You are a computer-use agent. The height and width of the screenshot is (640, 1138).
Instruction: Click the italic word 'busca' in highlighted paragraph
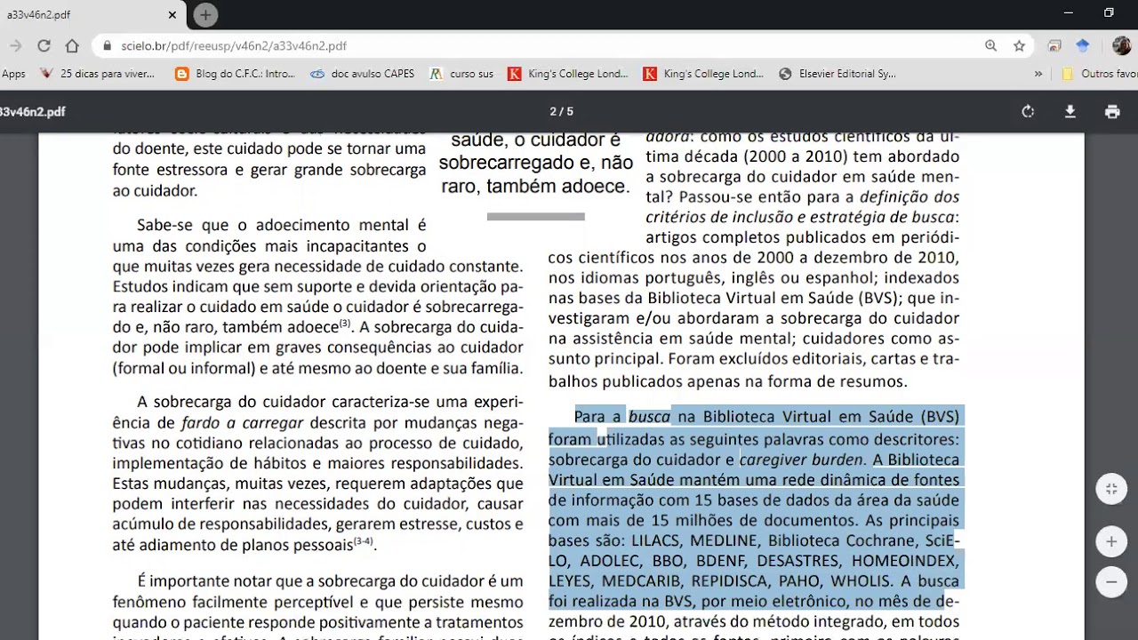click(x=649, y=417)
